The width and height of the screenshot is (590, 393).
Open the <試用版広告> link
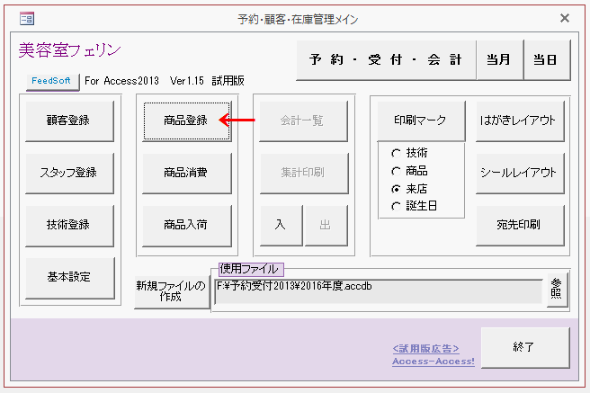pos(426,349)
